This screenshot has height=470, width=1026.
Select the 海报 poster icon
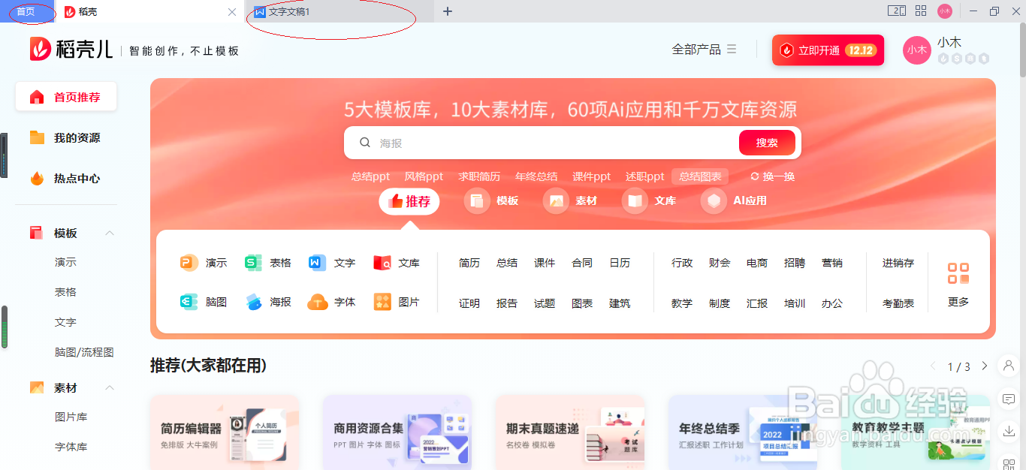point(252,302)
